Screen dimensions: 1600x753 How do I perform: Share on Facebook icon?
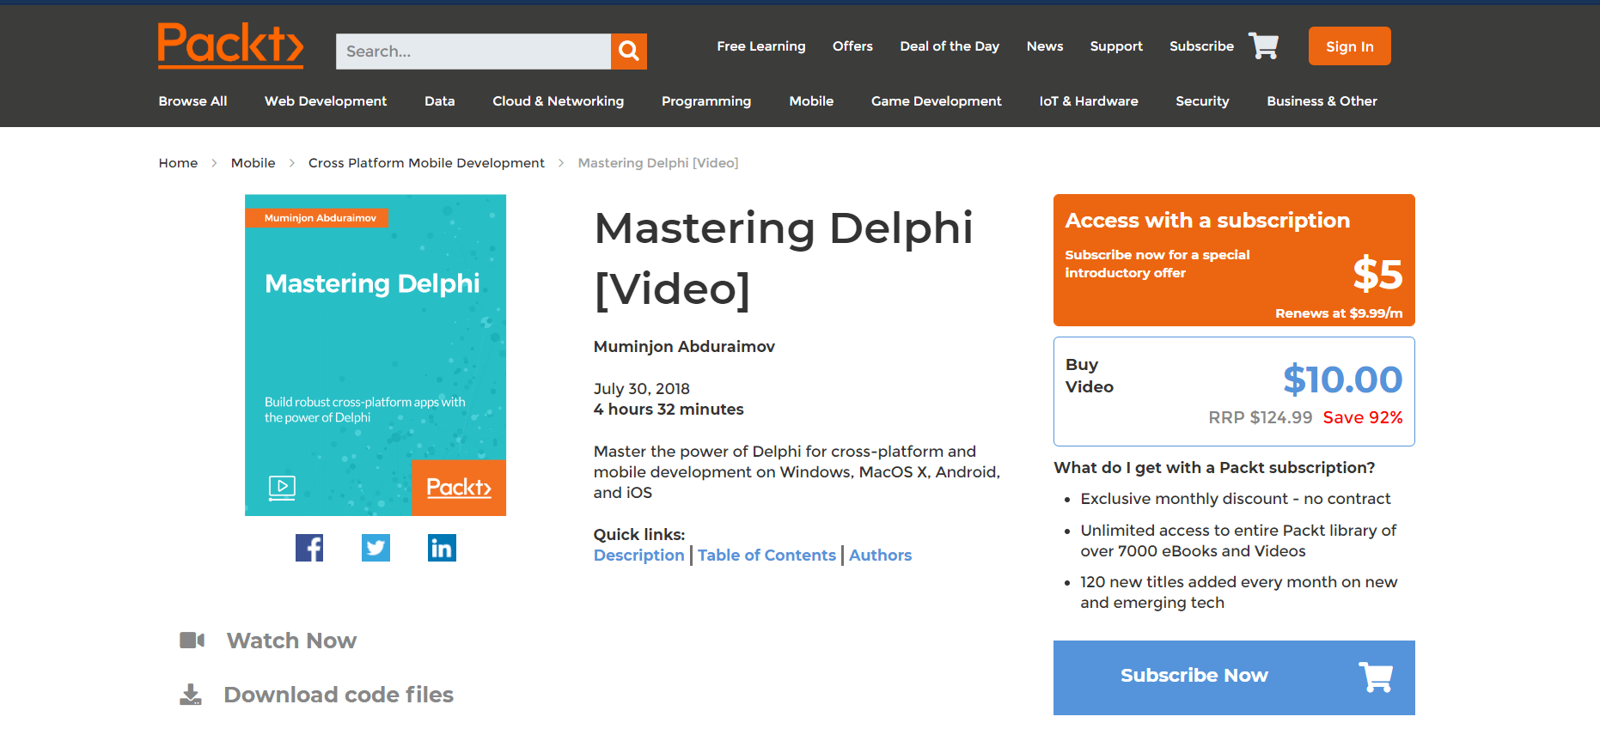(309, 548)
